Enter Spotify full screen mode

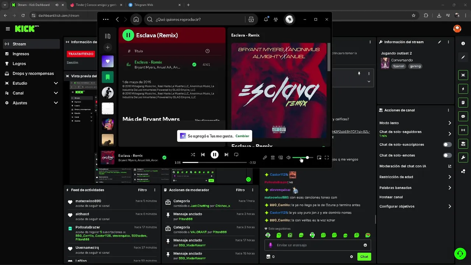[x=327, y=158]
